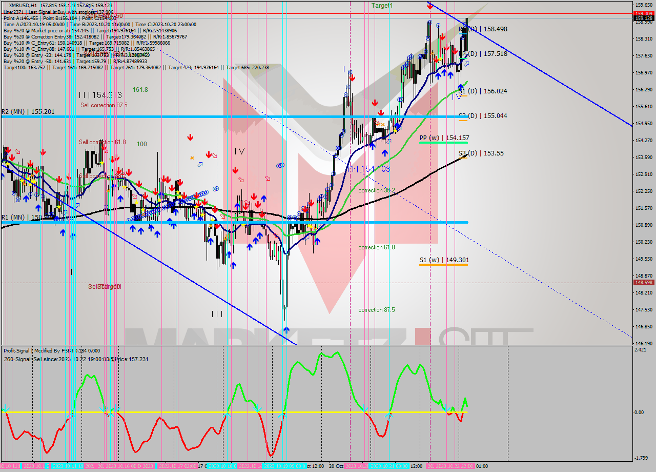This screenshot has height=472, width=656.
Task: Click the blue wave IV marker near S1 (D)
Action: [459, 96]
